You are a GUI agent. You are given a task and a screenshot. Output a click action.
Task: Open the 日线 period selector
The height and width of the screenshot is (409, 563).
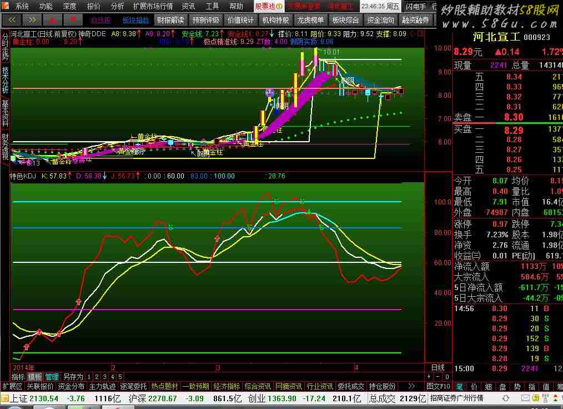(x=438, y=368)
